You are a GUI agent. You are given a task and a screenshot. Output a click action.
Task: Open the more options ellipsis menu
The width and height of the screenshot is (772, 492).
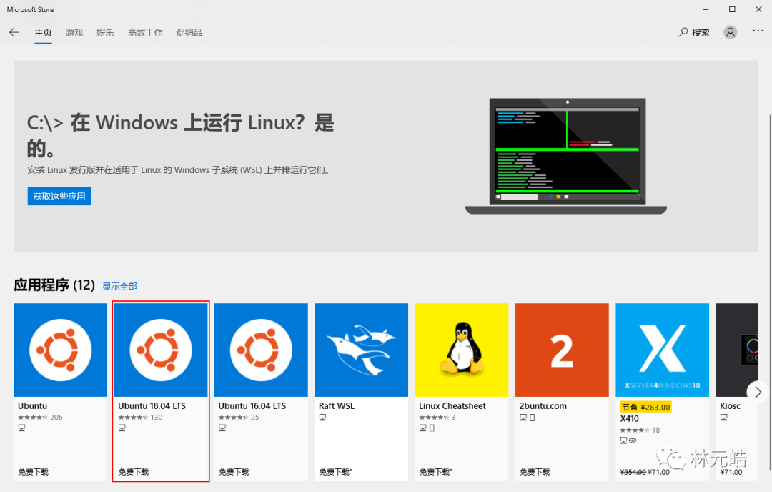pos(758,31)
